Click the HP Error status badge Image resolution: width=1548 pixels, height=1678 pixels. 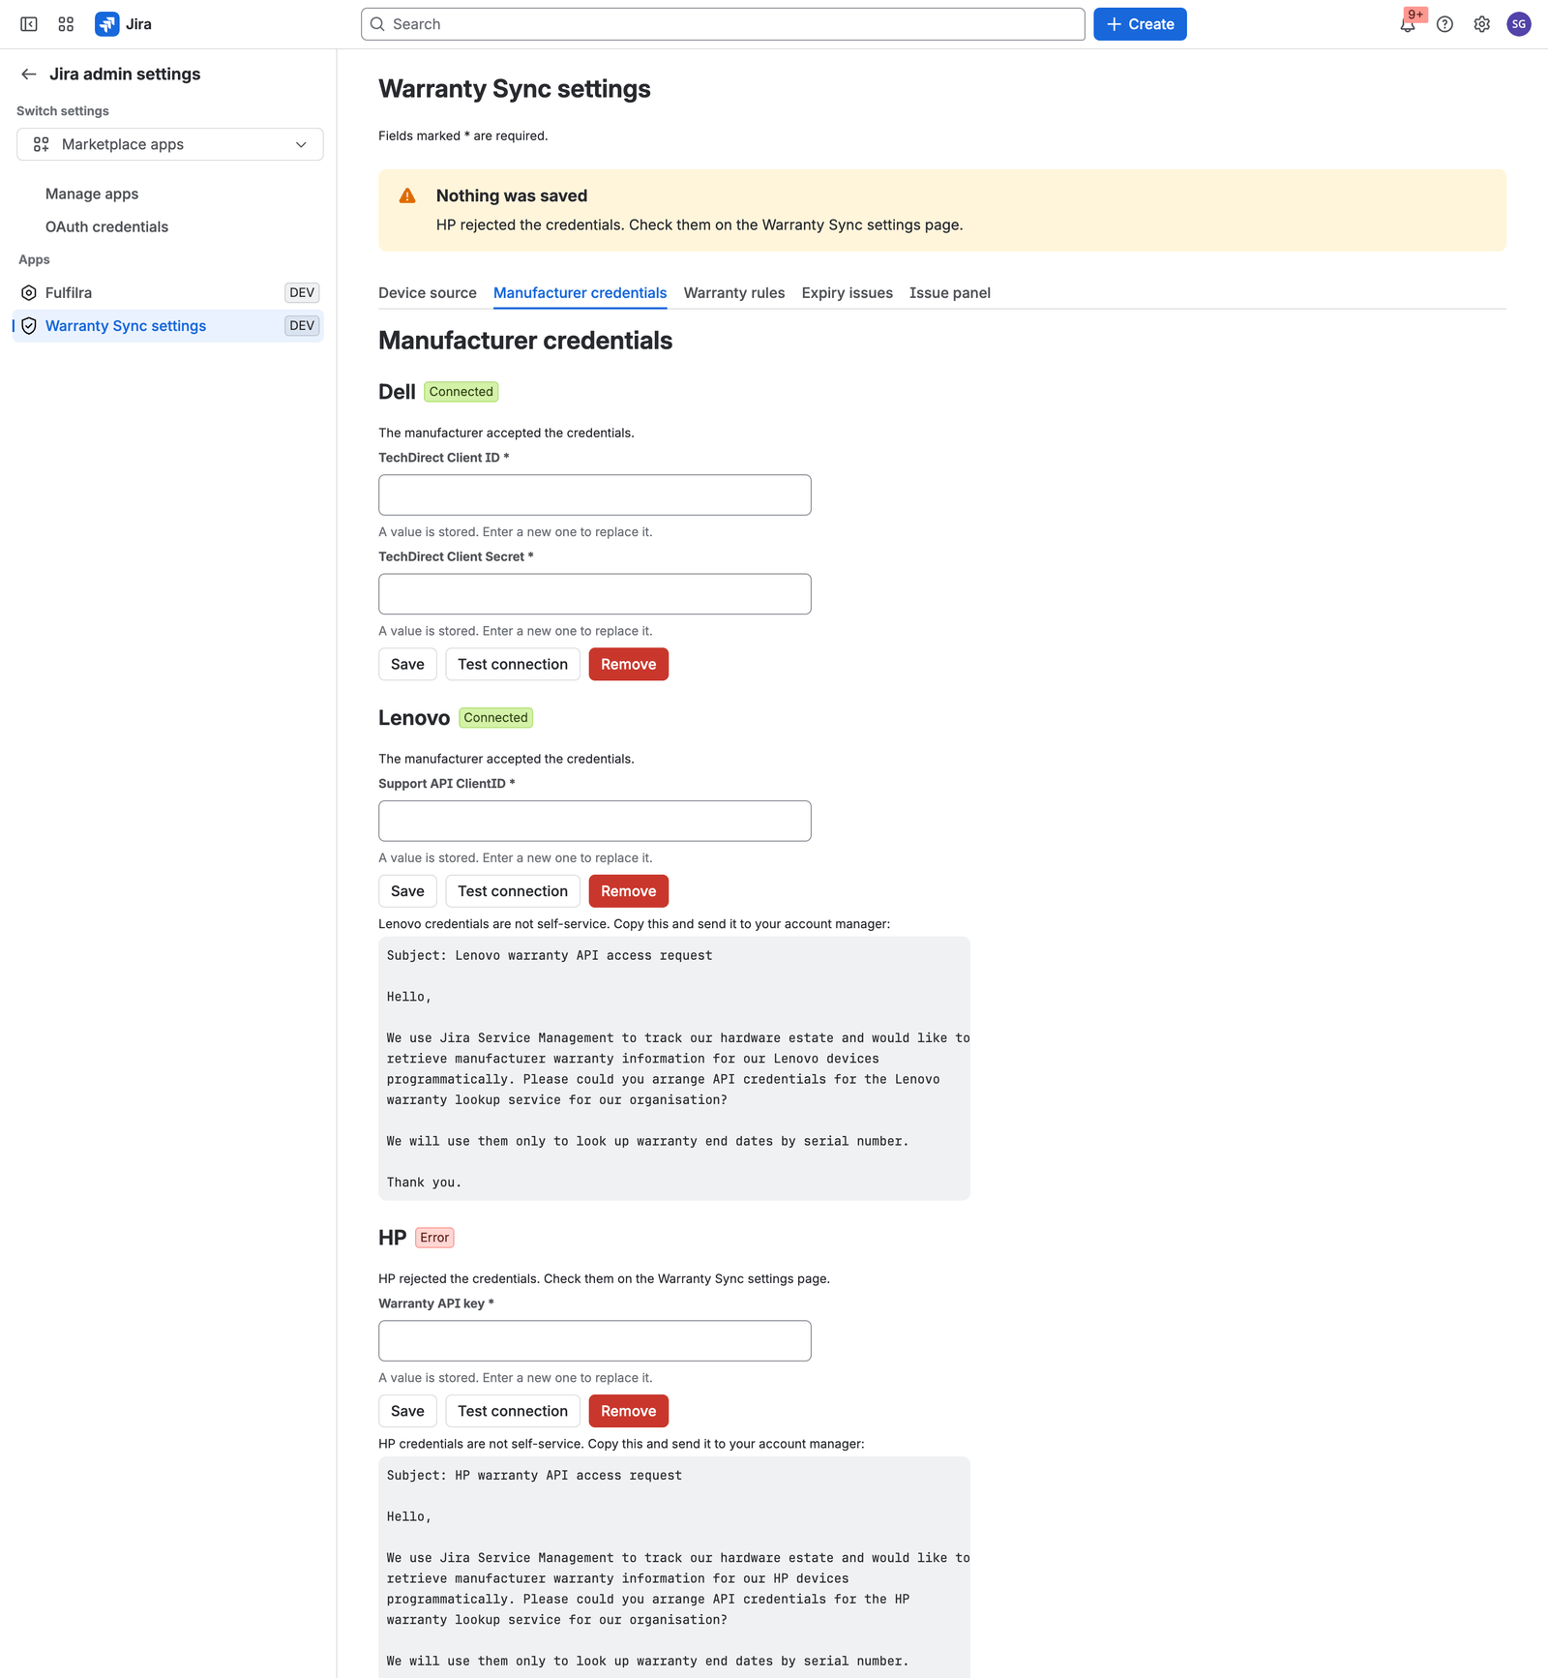coord(434,1238)
